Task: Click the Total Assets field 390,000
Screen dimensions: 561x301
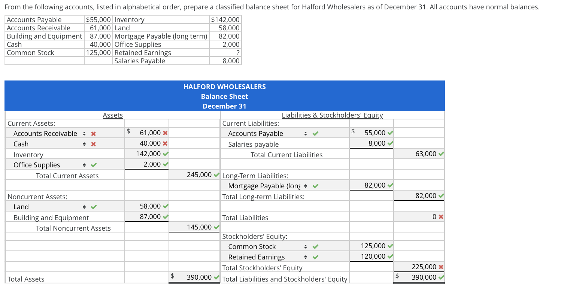Action: click(x=194, y=277)
